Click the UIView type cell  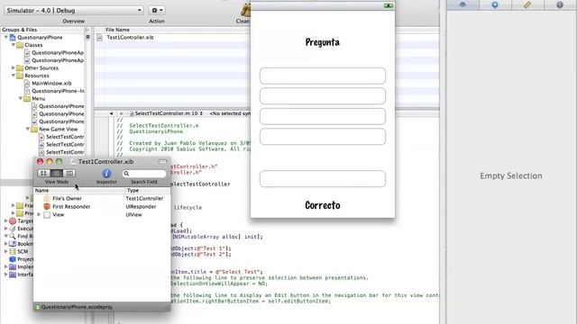[x=134, y=214]
